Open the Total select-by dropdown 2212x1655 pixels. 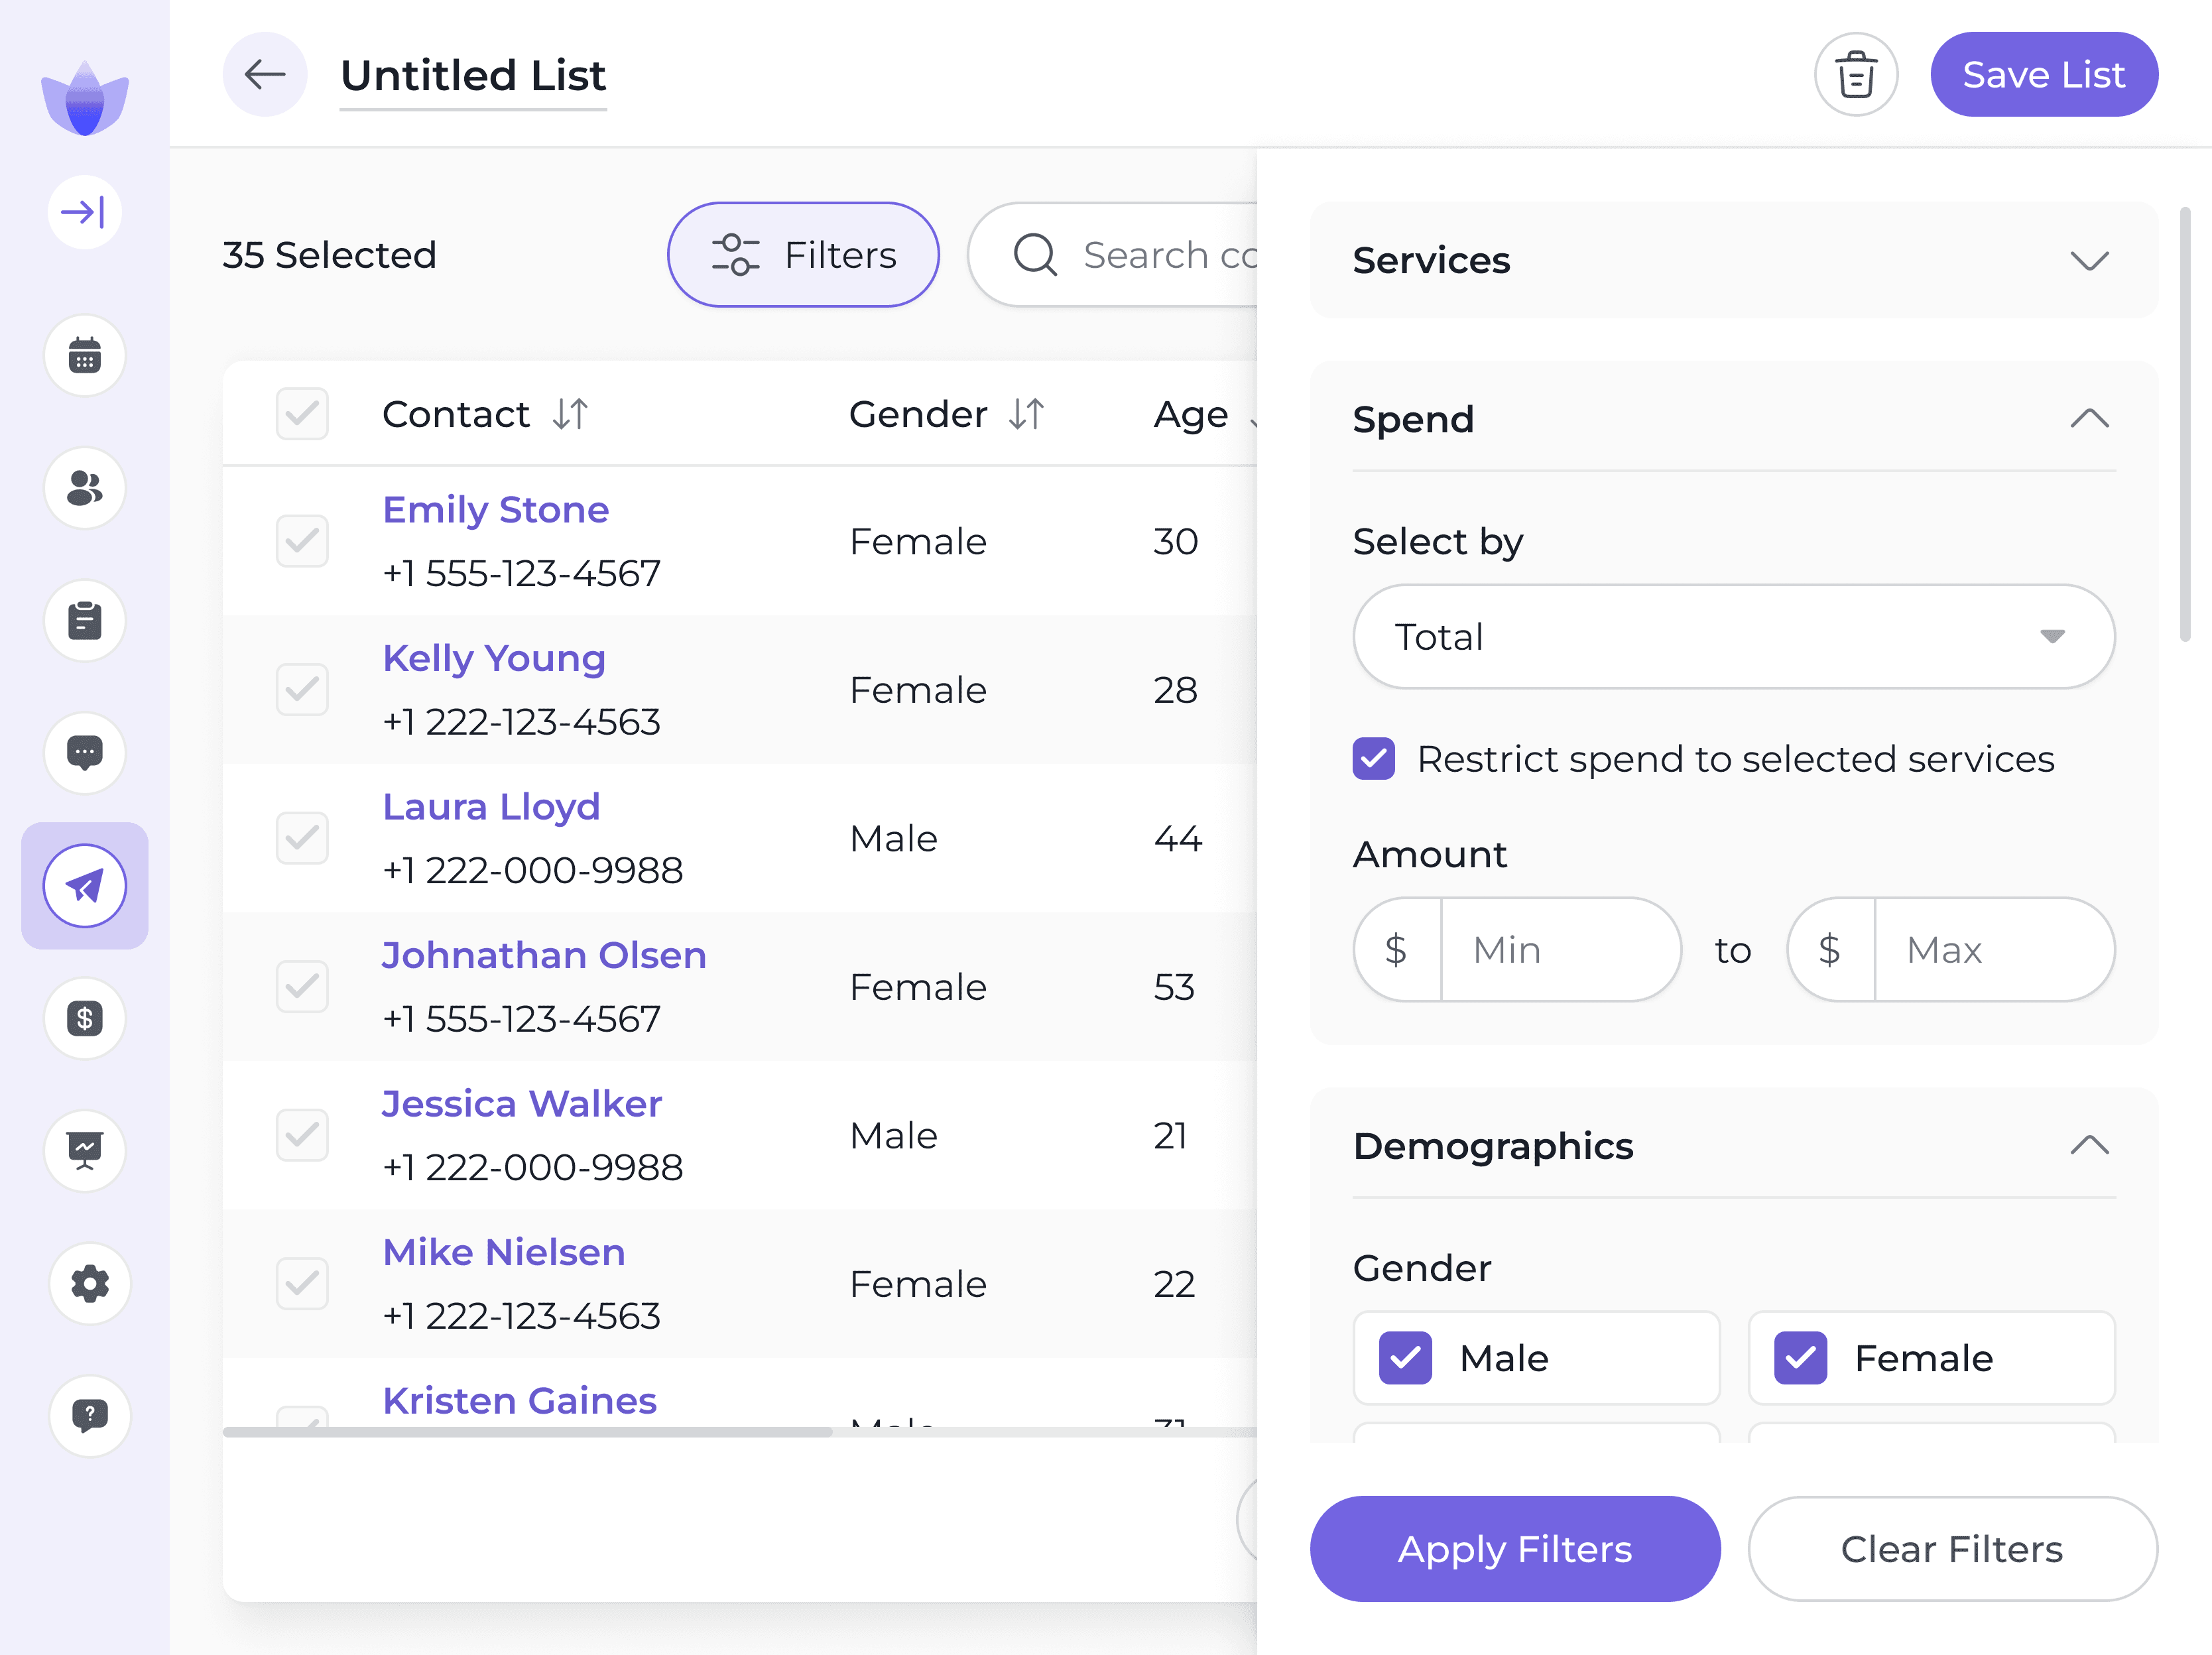pyautogui.click(x=1733, y=637)
